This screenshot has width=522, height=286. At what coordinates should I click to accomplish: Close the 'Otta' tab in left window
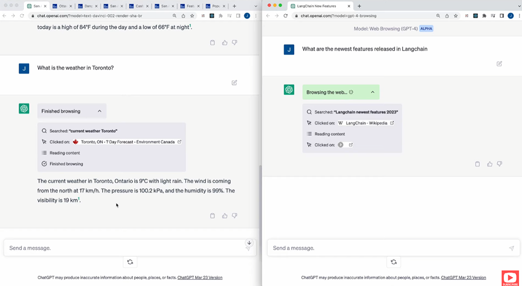70,6
